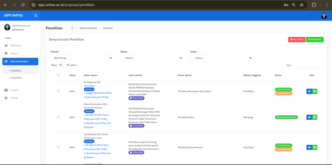Image resolution: width=332 pixels, height=165 pixels.
Task: Click the home icon in the breadcrumb
Action: coord(72,28)
